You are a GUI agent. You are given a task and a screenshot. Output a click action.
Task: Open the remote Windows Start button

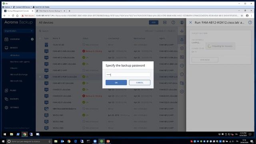(5, 134)
